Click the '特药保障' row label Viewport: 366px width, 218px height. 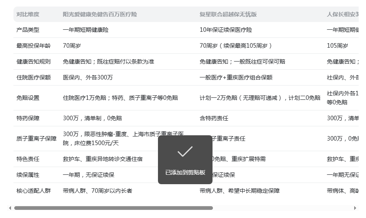(x=28, y=118)
